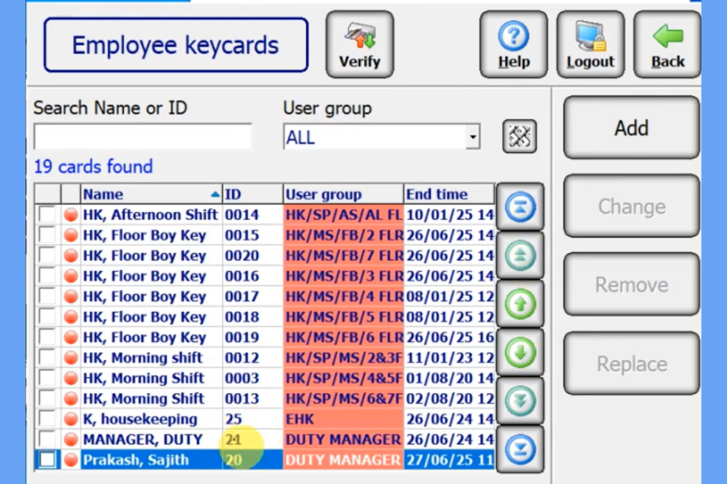Click EHK user group cell
Image resolution: width=727 pixels, height=484 pixels.
(343, 419)
